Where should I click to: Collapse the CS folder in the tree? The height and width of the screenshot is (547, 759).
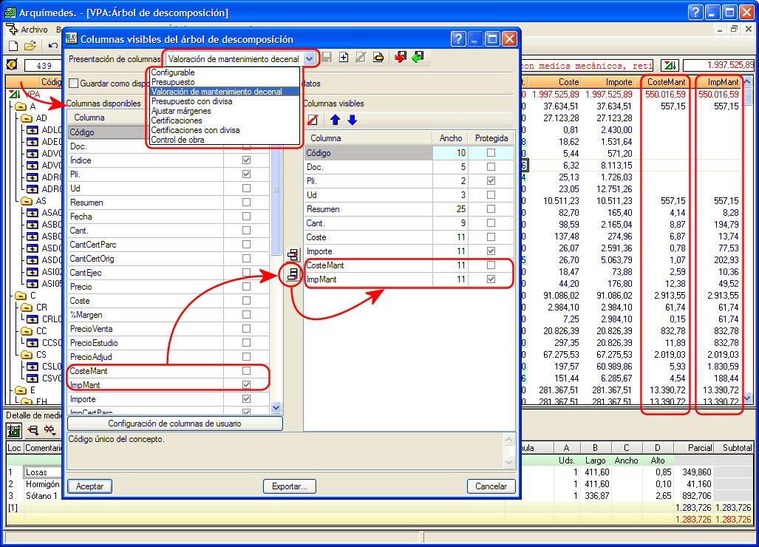(27, 355)
